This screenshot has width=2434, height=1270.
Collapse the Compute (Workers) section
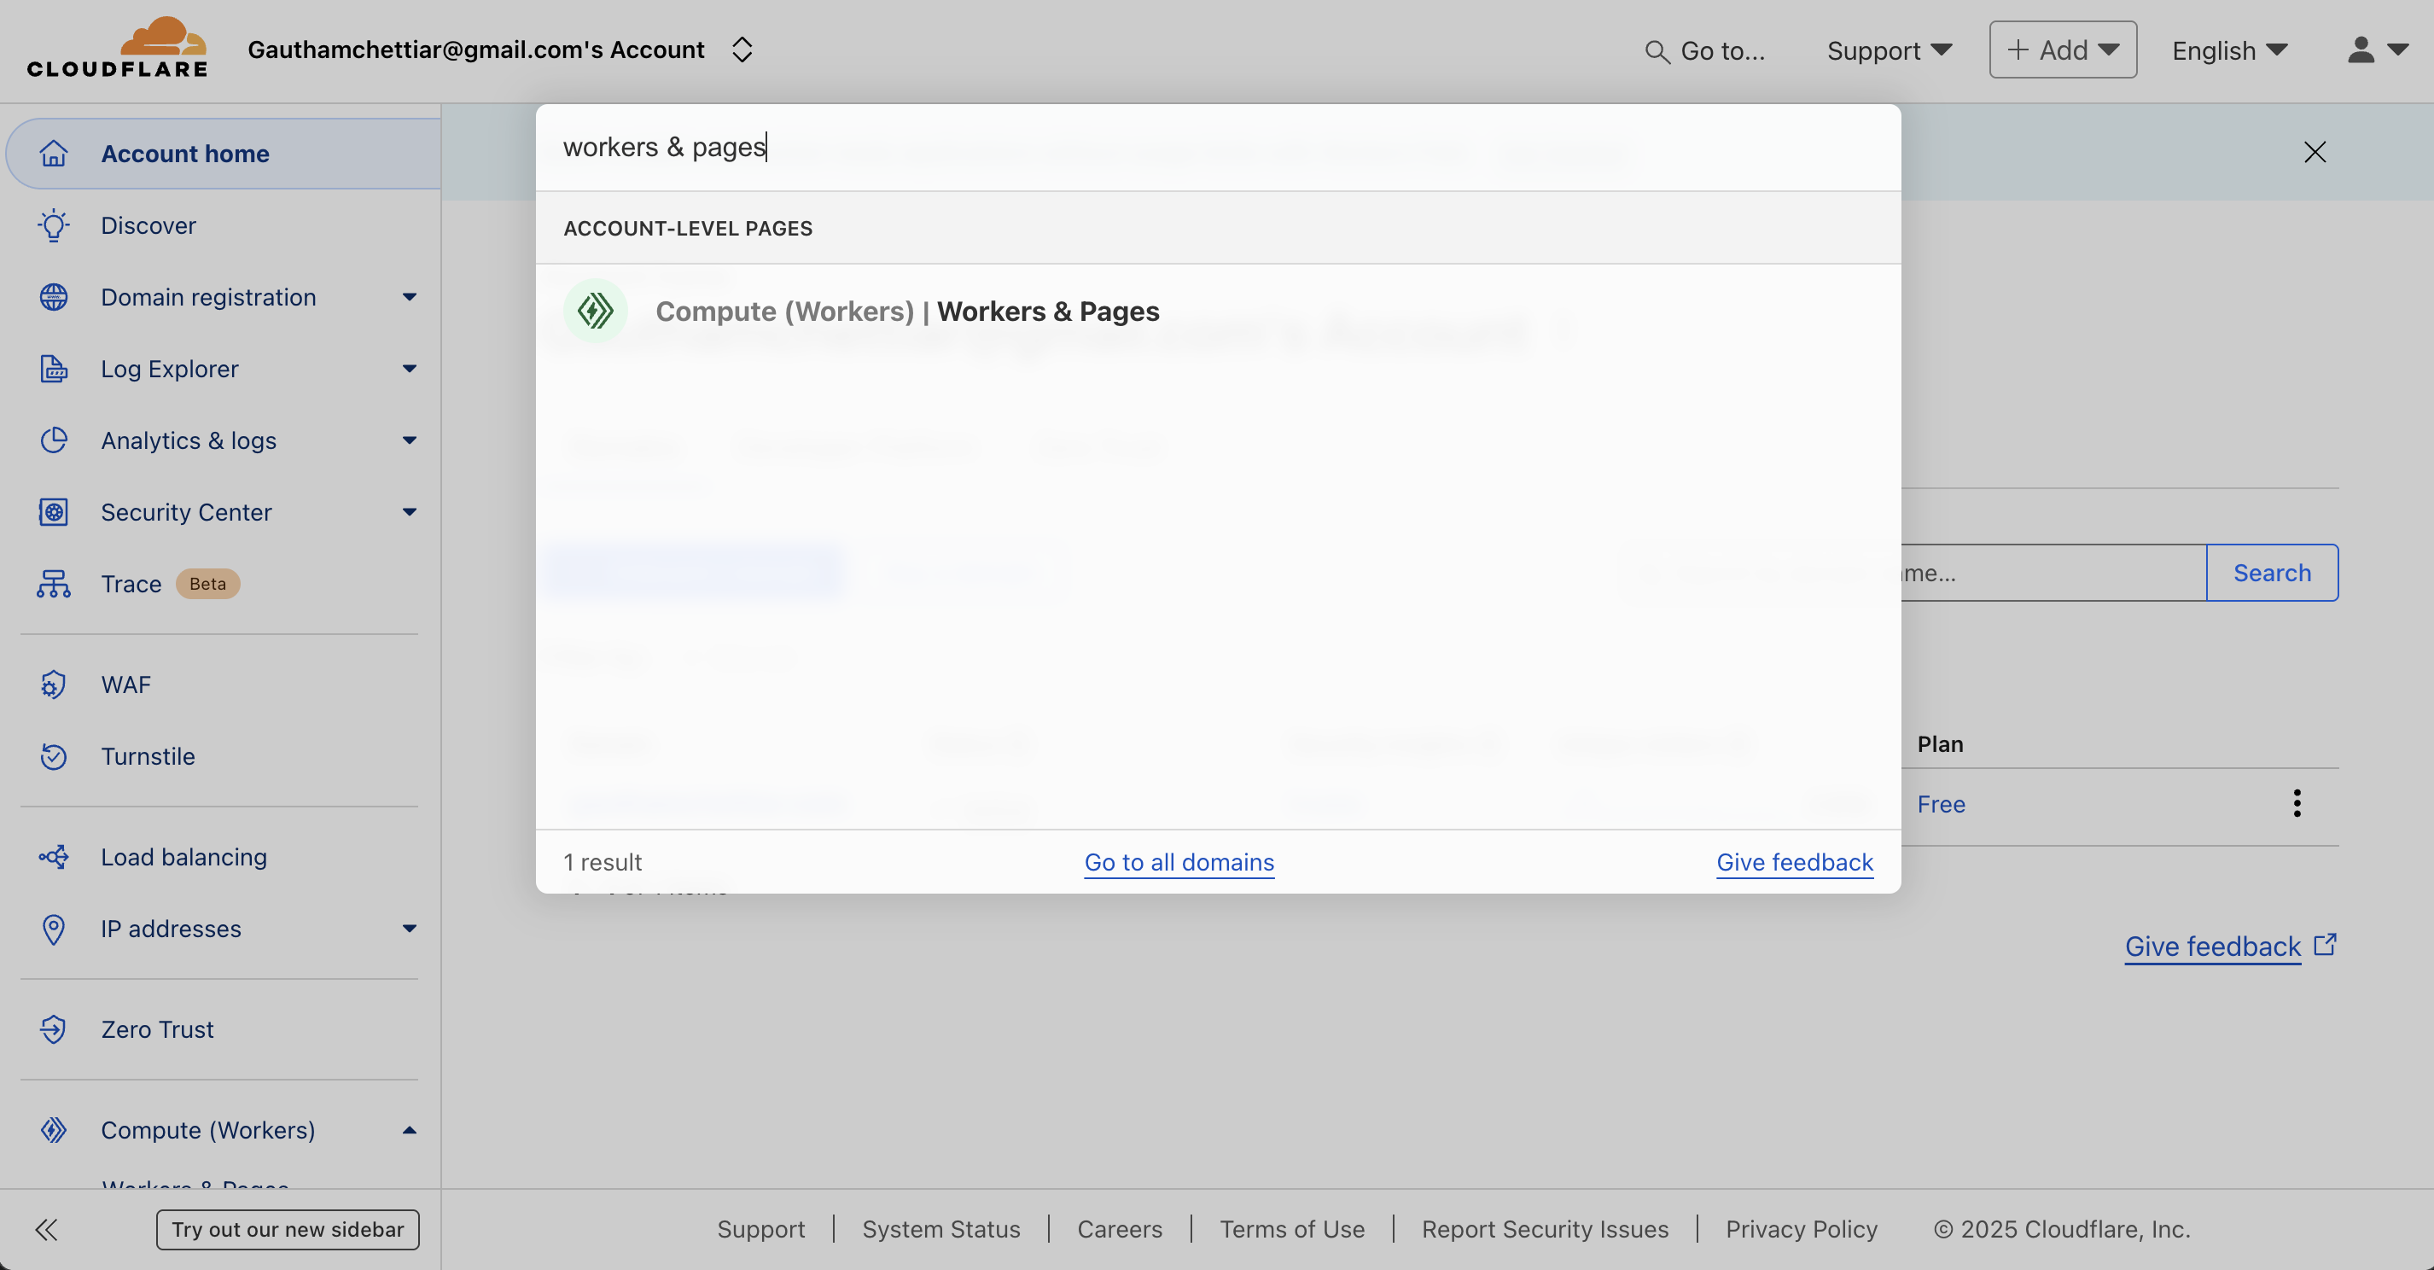click(408, 1130)
